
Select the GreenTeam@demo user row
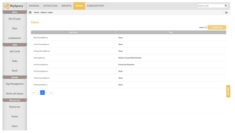click(128, 44)
